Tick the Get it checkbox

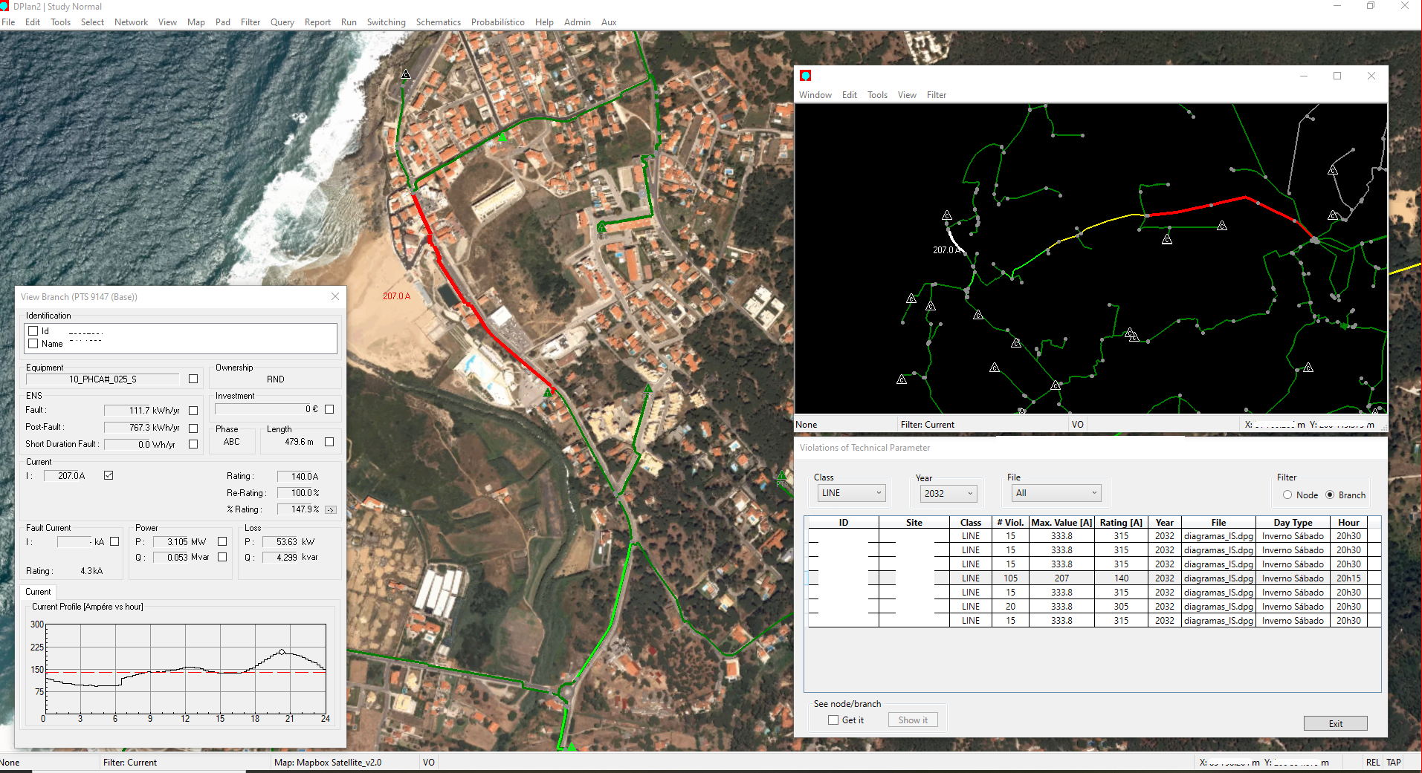point(833,720)
